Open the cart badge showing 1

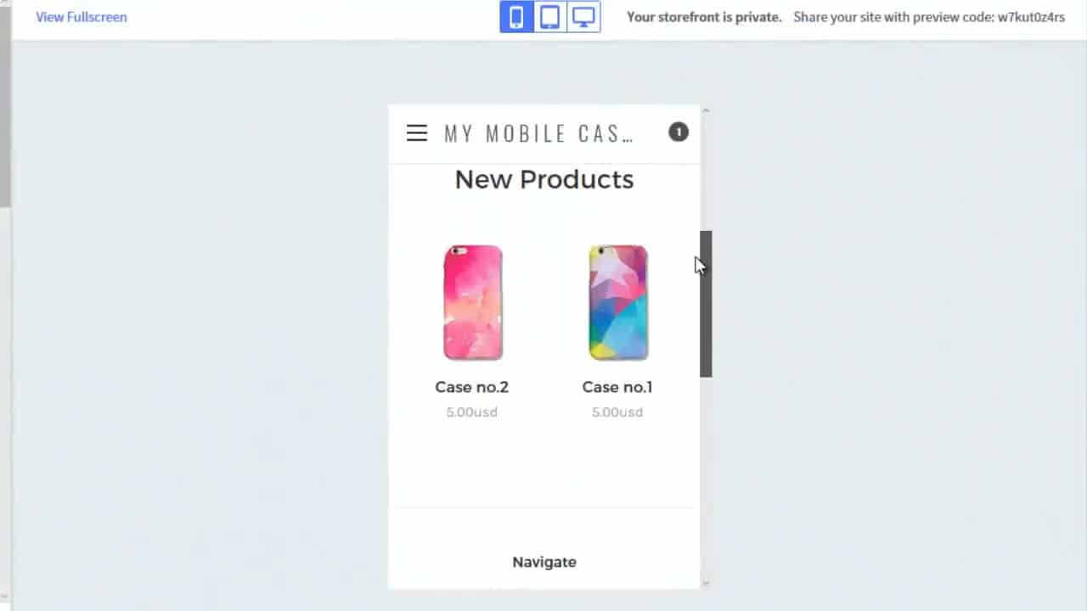[x=679, y=132]
